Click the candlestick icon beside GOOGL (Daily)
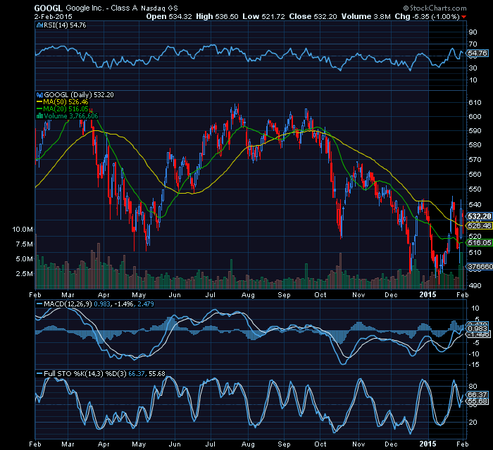 [x=39, y=95]
